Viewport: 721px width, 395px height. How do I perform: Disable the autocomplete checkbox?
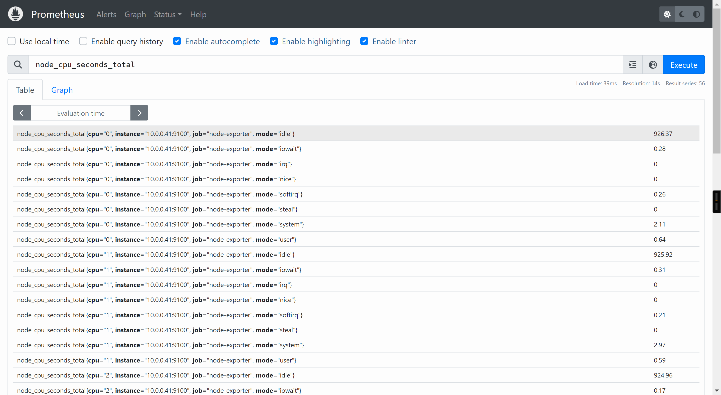point(177,41)
